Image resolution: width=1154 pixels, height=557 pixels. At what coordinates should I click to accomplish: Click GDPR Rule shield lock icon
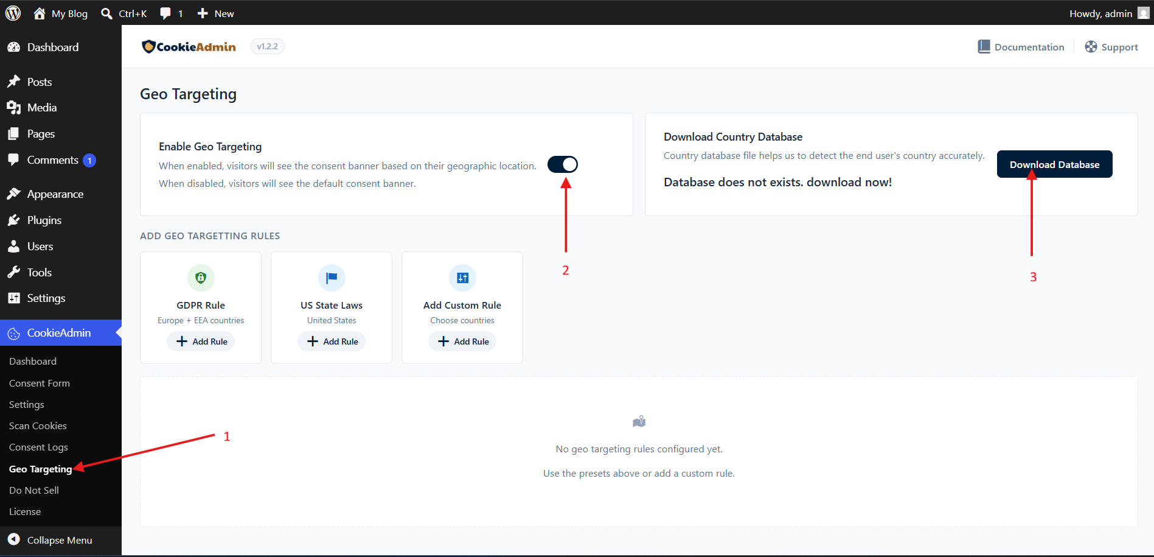201,278
